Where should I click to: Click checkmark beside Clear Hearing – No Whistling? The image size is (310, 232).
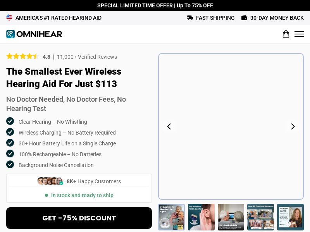(10, 121)
